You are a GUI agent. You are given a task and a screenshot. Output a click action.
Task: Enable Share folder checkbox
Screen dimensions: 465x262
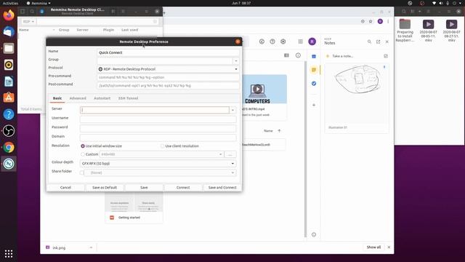tap(82, 172)
